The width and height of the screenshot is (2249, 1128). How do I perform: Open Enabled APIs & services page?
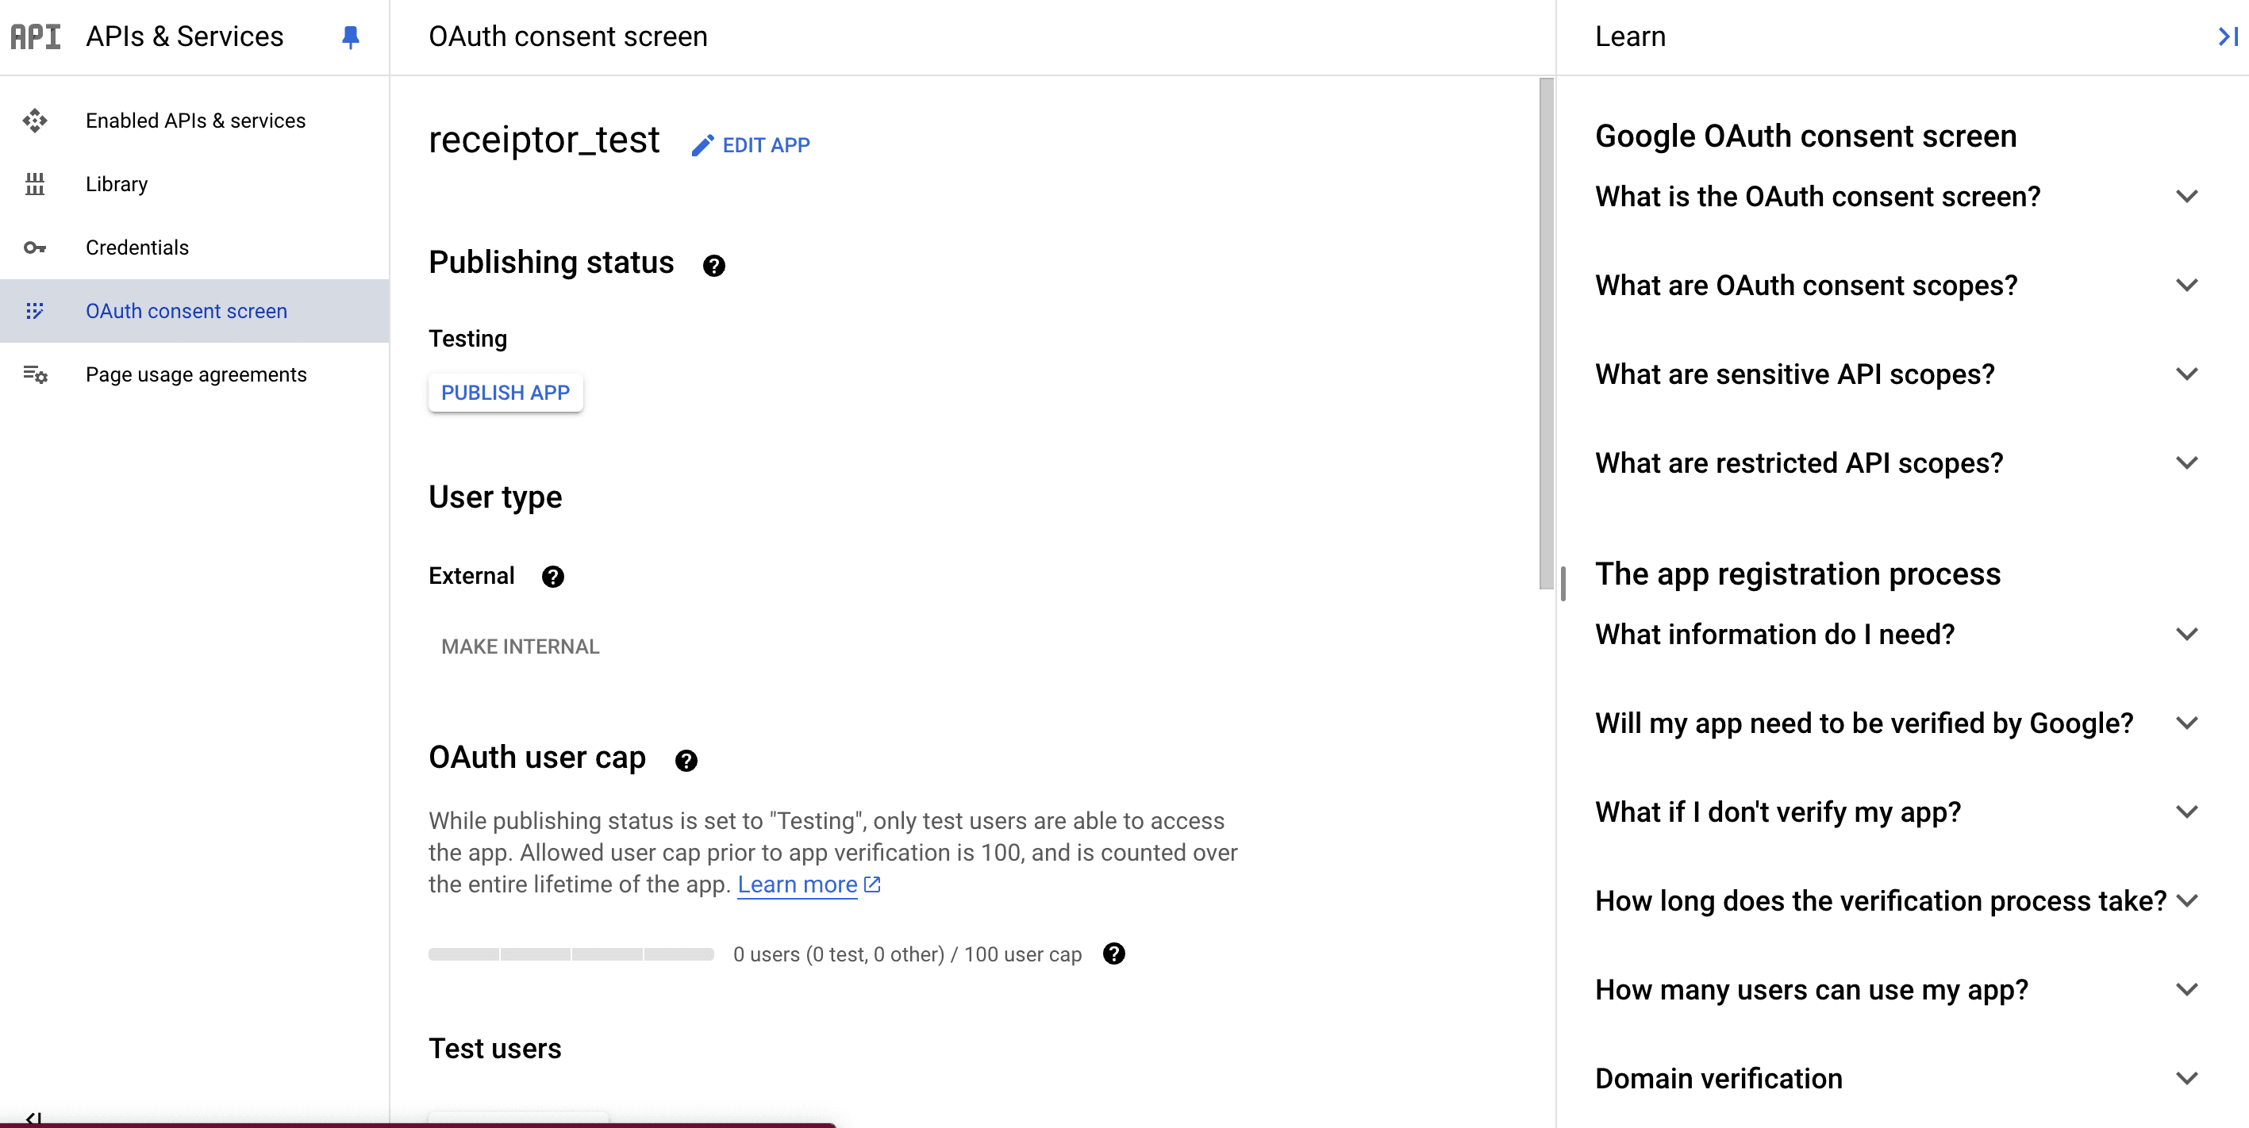click(x=194, y=121)
